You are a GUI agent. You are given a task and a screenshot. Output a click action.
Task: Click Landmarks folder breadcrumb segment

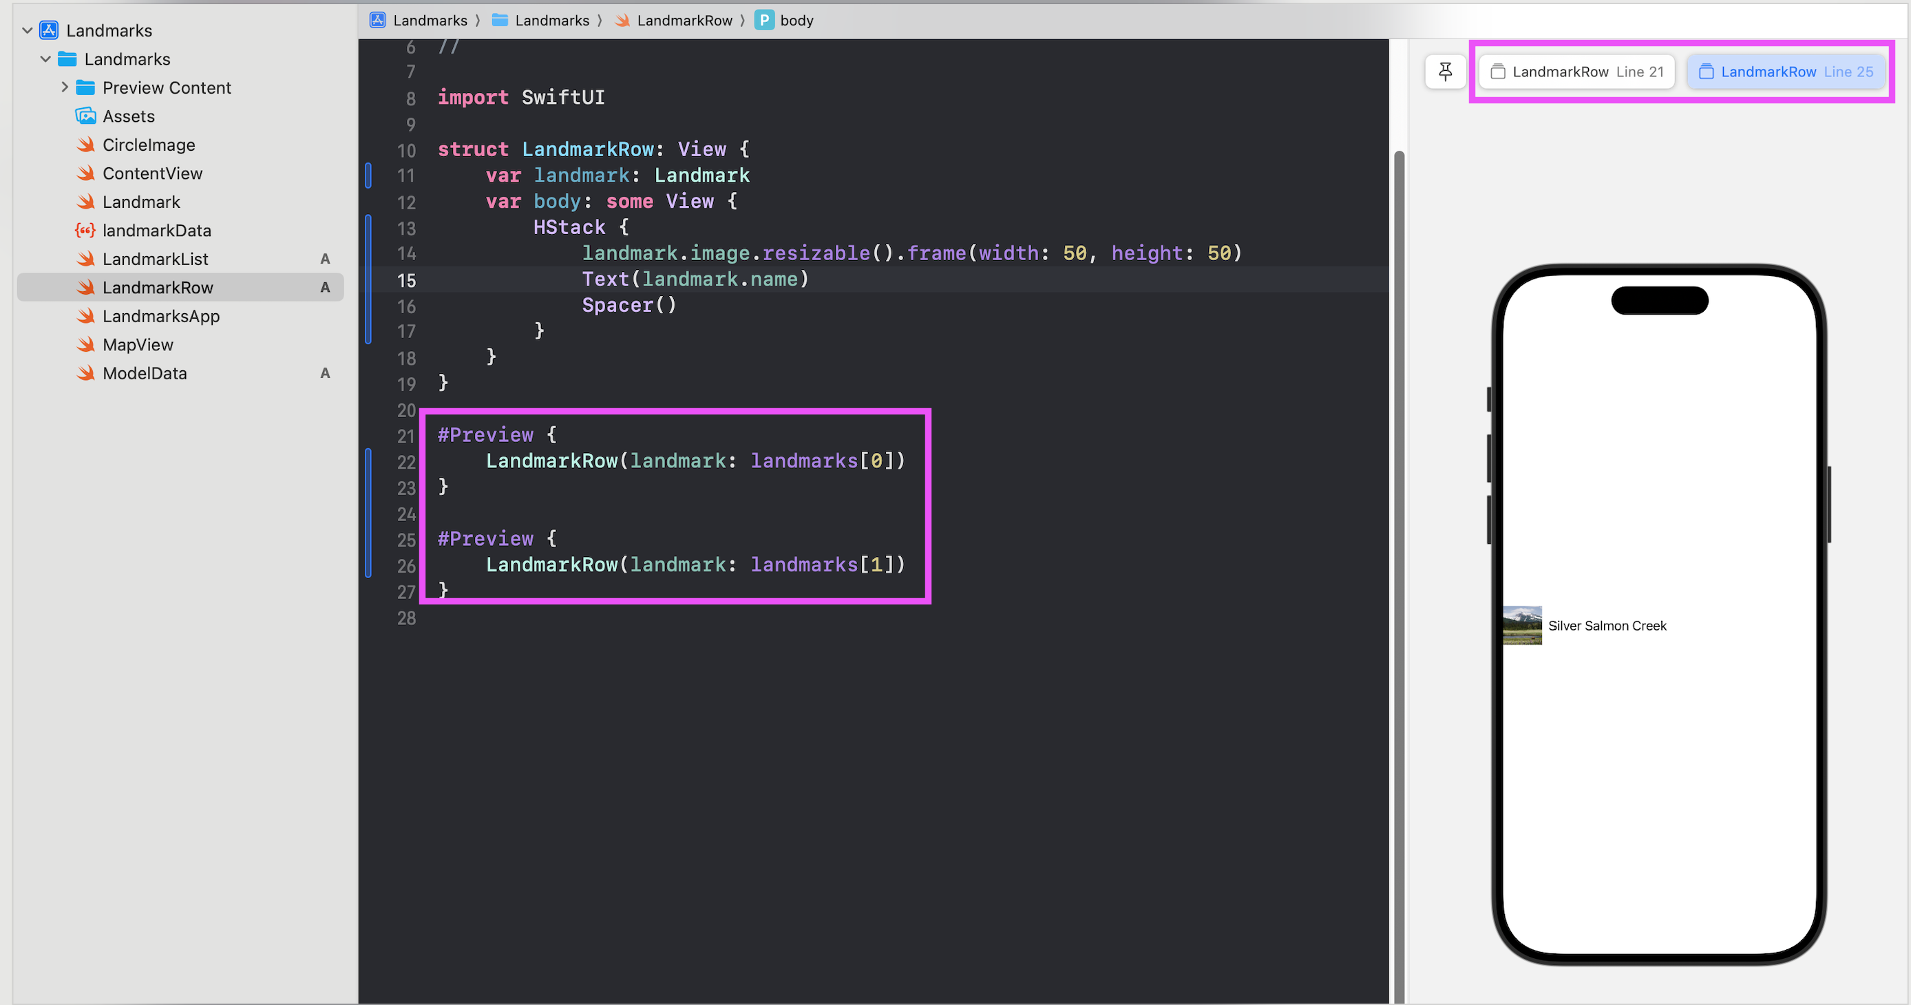pos(551,20)
